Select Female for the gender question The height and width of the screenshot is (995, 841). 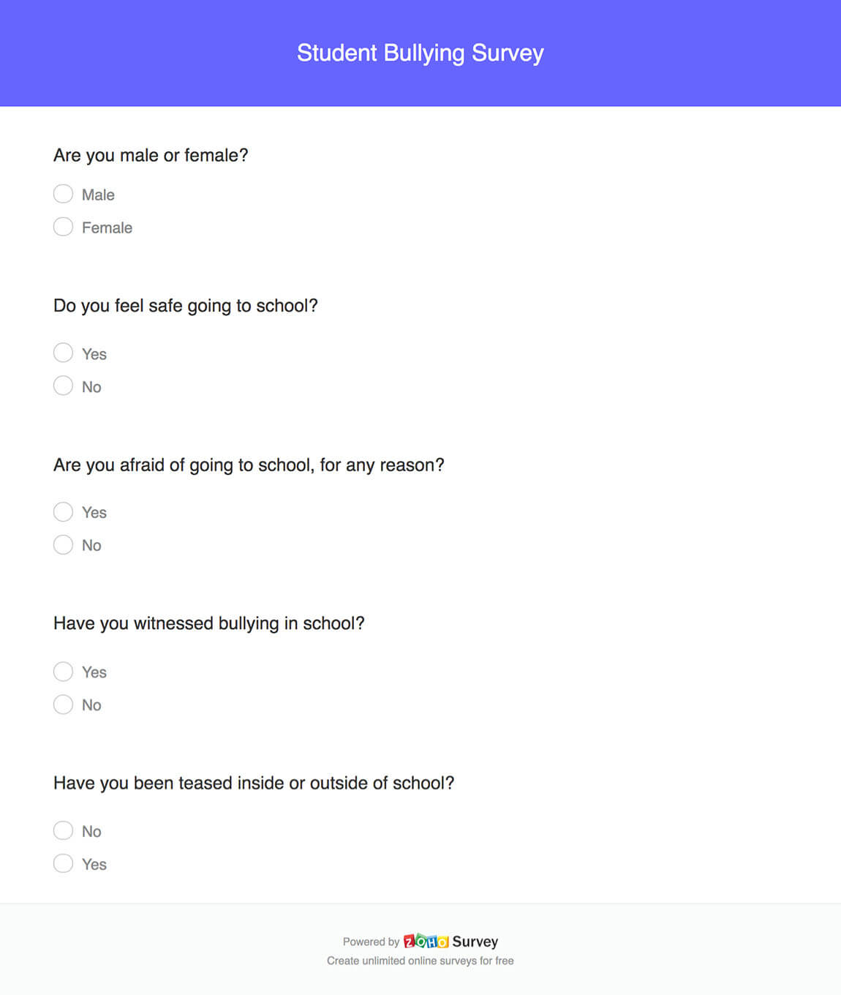point(64,227)
